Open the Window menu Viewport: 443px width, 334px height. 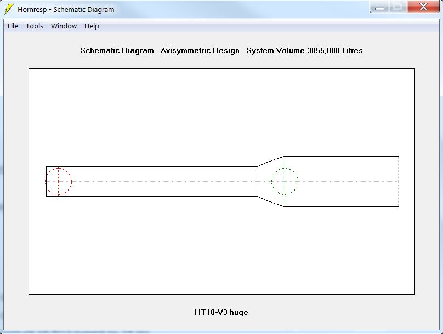click(x=64, y=26)
